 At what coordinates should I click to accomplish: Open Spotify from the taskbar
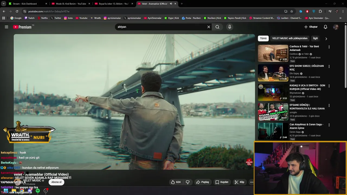click(x=38, y=191)
